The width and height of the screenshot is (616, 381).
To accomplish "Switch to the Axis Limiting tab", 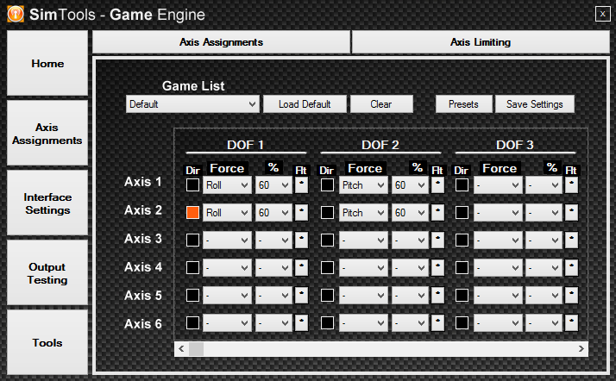I will [x=480, y=41].
